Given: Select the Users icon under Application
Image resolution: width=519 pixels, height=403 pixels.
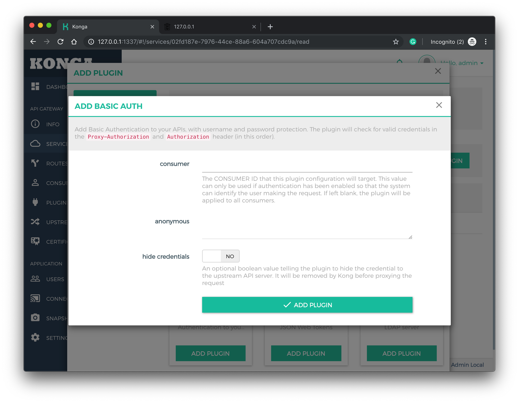Looking at the screenshot, I should click(x=35, y=279).
